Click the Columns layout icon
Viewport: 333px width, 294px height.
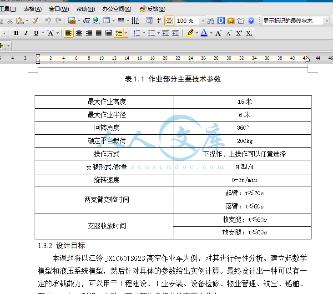pyautogui.click(x=121, y=21)
